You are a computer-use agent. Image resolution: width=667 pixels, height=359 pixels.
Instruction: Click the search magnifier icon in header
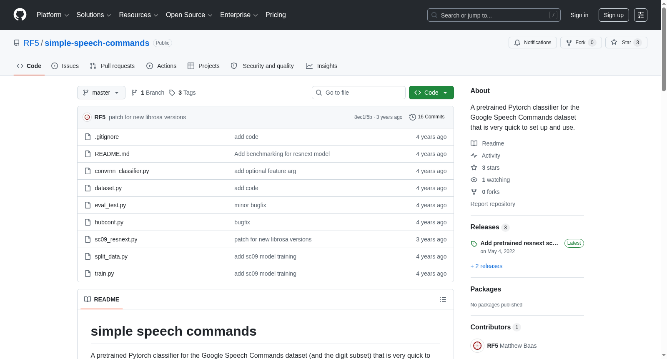434,15
